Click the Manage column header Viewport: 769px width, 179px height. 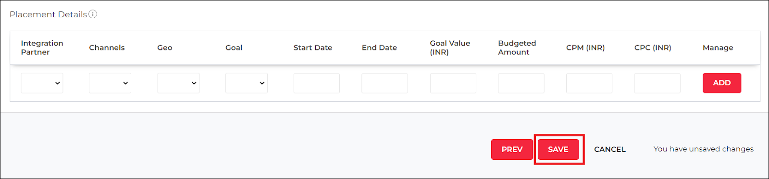(718, 48)
